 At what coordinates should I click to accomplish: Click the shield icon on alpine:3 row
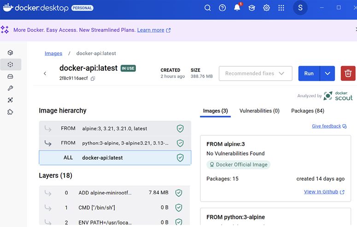point(180,128)
